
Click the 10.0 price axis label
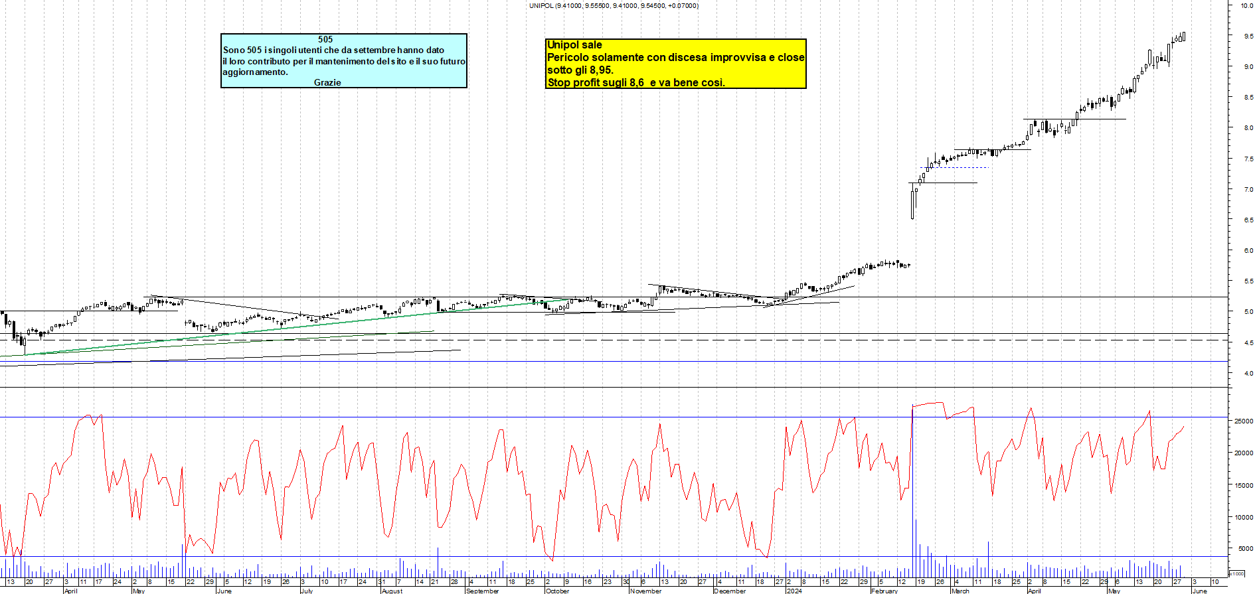pos(1247,5)
